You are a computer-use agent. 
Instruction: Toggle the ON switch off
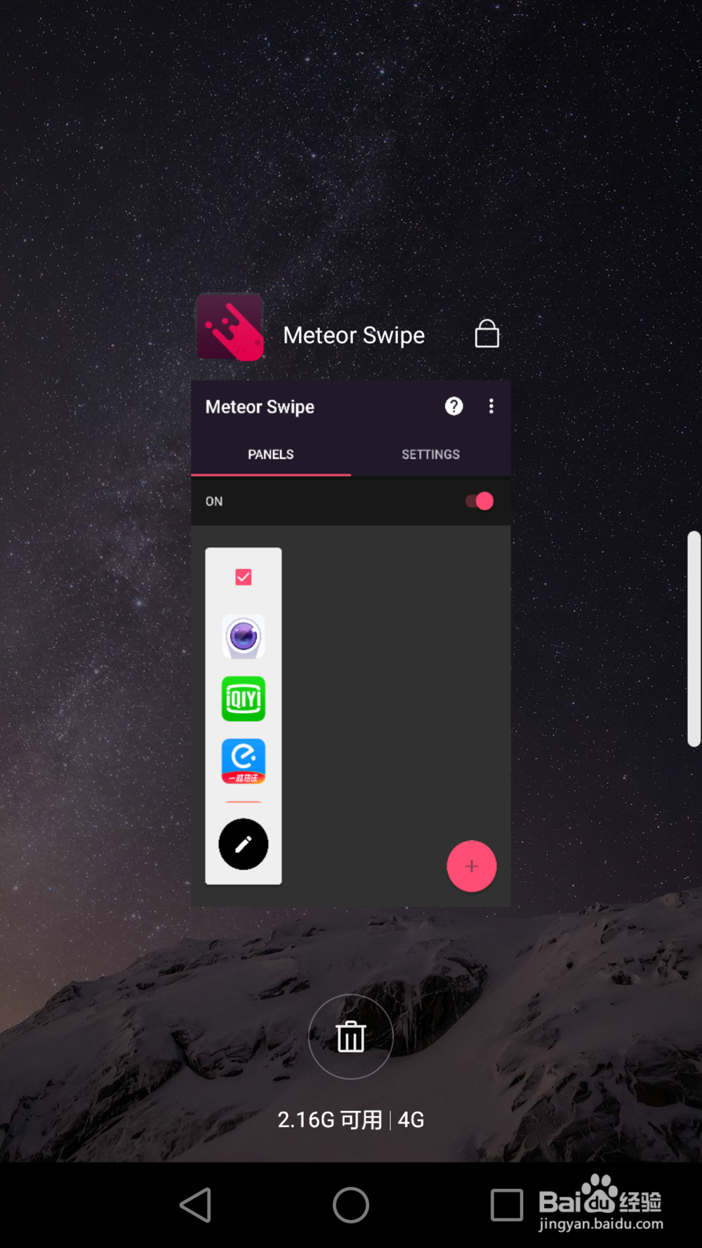pos(479,501)
